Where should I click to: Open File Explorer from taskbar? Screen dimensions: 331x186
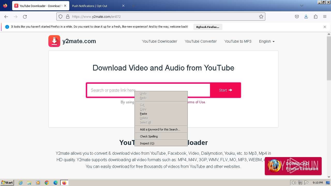click(29, 183)
